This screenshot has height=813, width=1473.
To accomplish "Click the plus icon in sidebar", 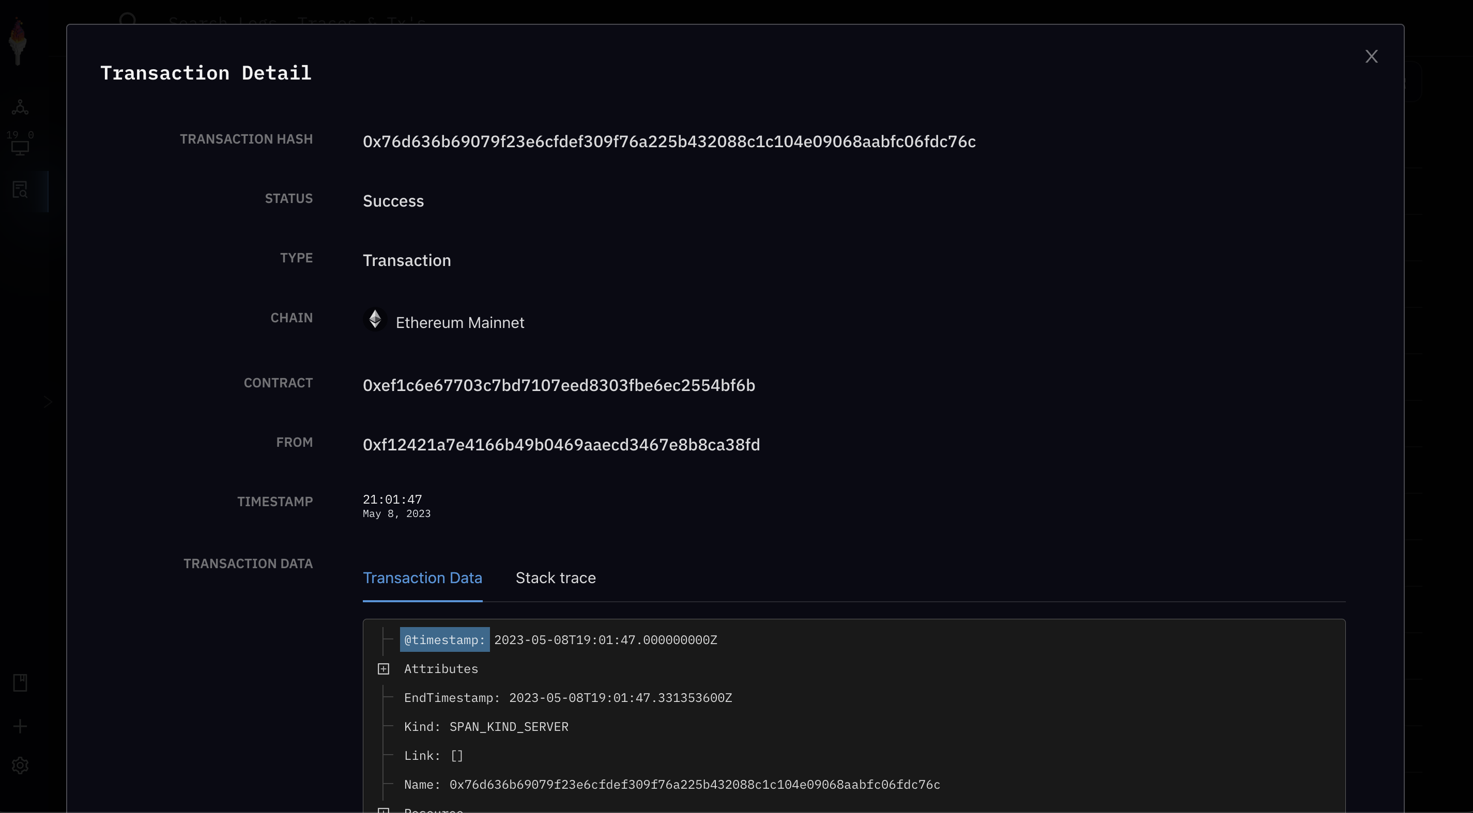I will (20, 726).
